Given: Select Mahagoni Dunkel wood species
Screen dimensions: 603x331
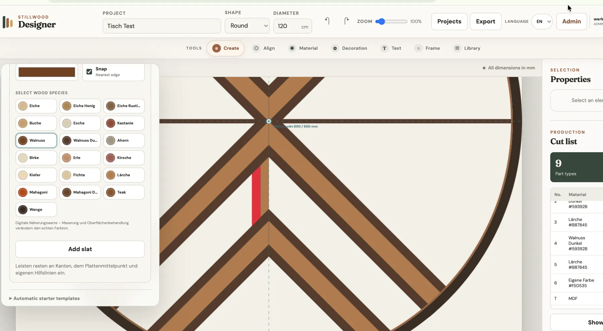Looking at the screenshot, I should click(x=80, y=192).
